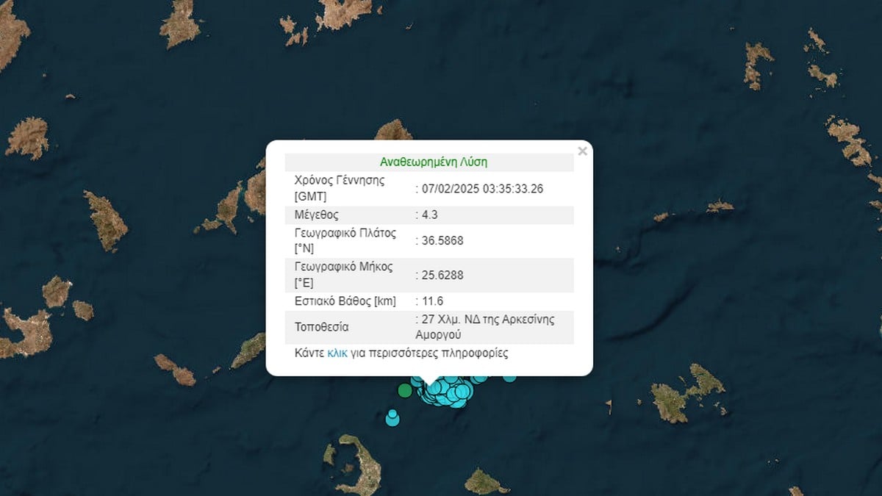The width and height of the screenshot is (882, 496).
Task: Click the dense cyan earthquake cluster
Action: click(445, 392)
